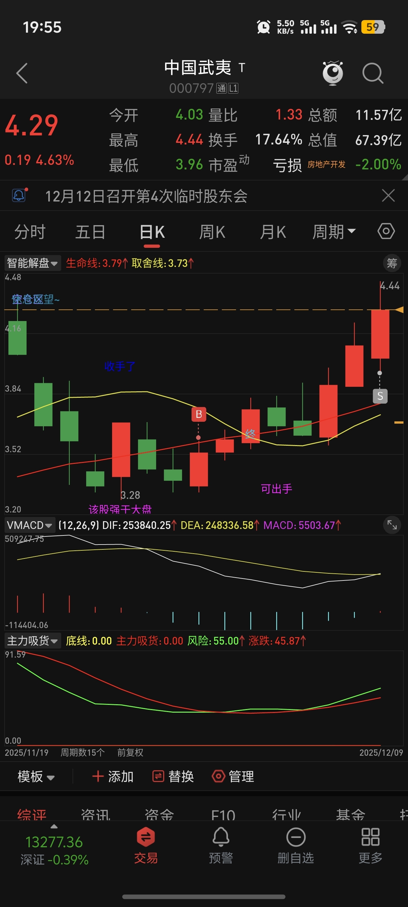Tap the 取舍线:3.73 indicator value

coord(163,263)
